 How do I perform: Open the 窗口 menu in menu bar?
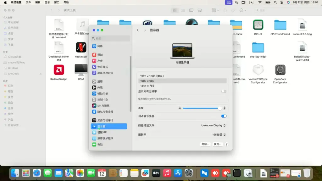[57, 2]
